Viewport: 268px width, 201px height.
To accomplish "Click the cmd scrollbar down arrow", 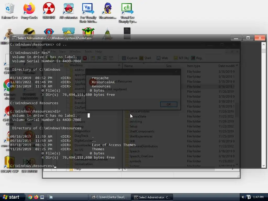I will (x=264, y=166).
